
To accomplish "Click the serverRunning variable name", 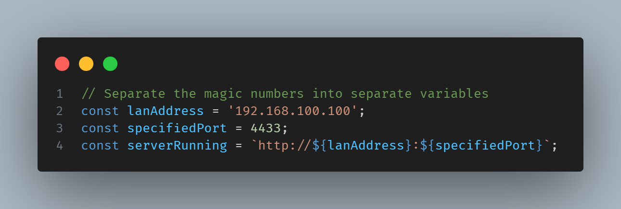I will (177, 145).
